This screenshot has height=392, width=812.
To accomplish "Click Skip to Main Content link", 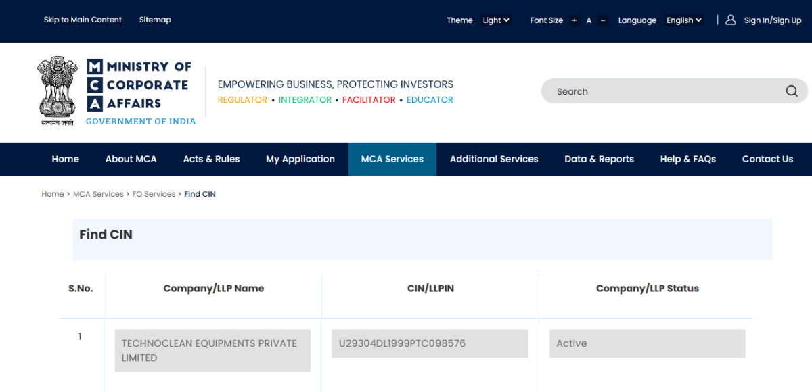I will (83, 20).
